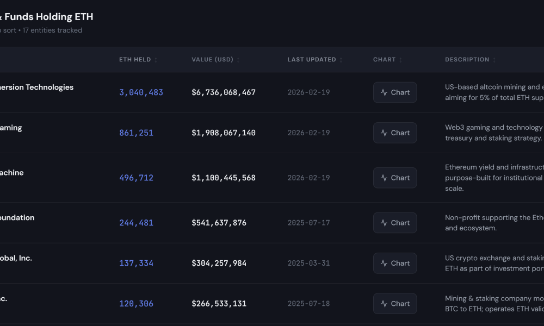Click the LAST UPDATED sort chevron
Image resolution: width=544 pixels, height=326 pixels.
(342, 60)
